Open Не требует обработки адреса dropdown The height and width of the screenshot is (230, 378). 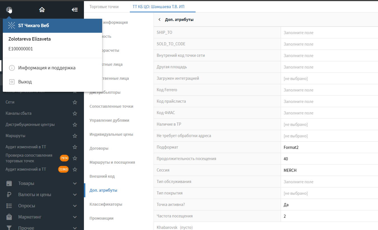(x=329, y=136)
